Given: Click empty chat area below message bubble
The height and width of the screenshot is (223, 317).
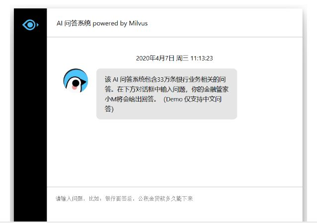Looking at the screenshot, I should click(175, 153).
